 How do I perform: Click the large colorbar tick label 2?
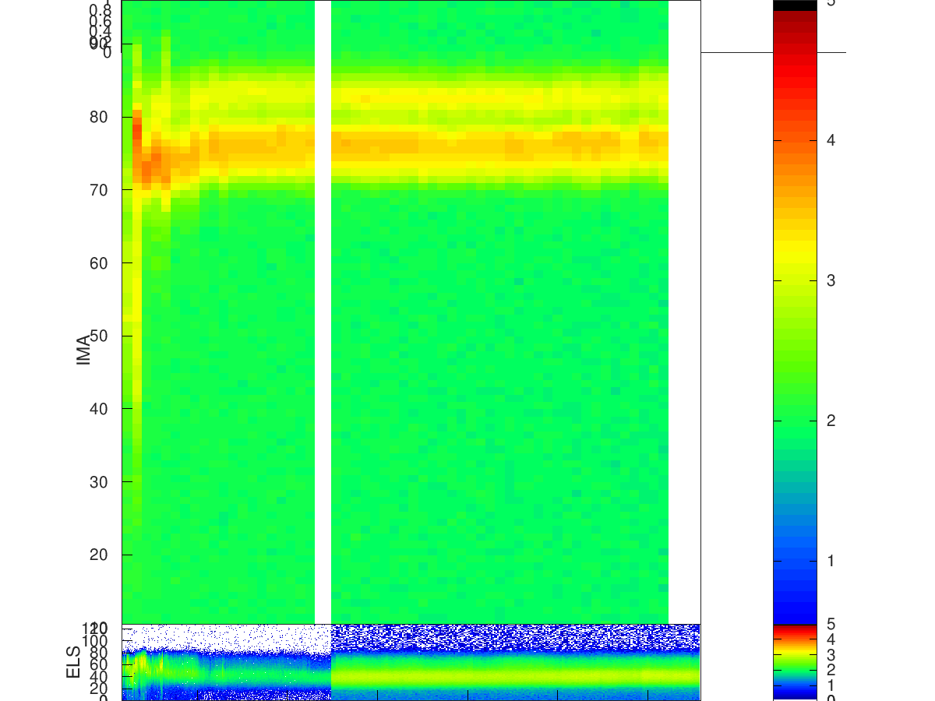click(831, 421)
